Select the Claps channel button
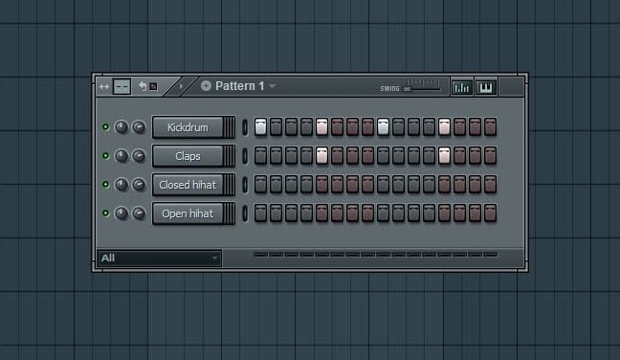 pyautogui.click(x=188, y=156)
